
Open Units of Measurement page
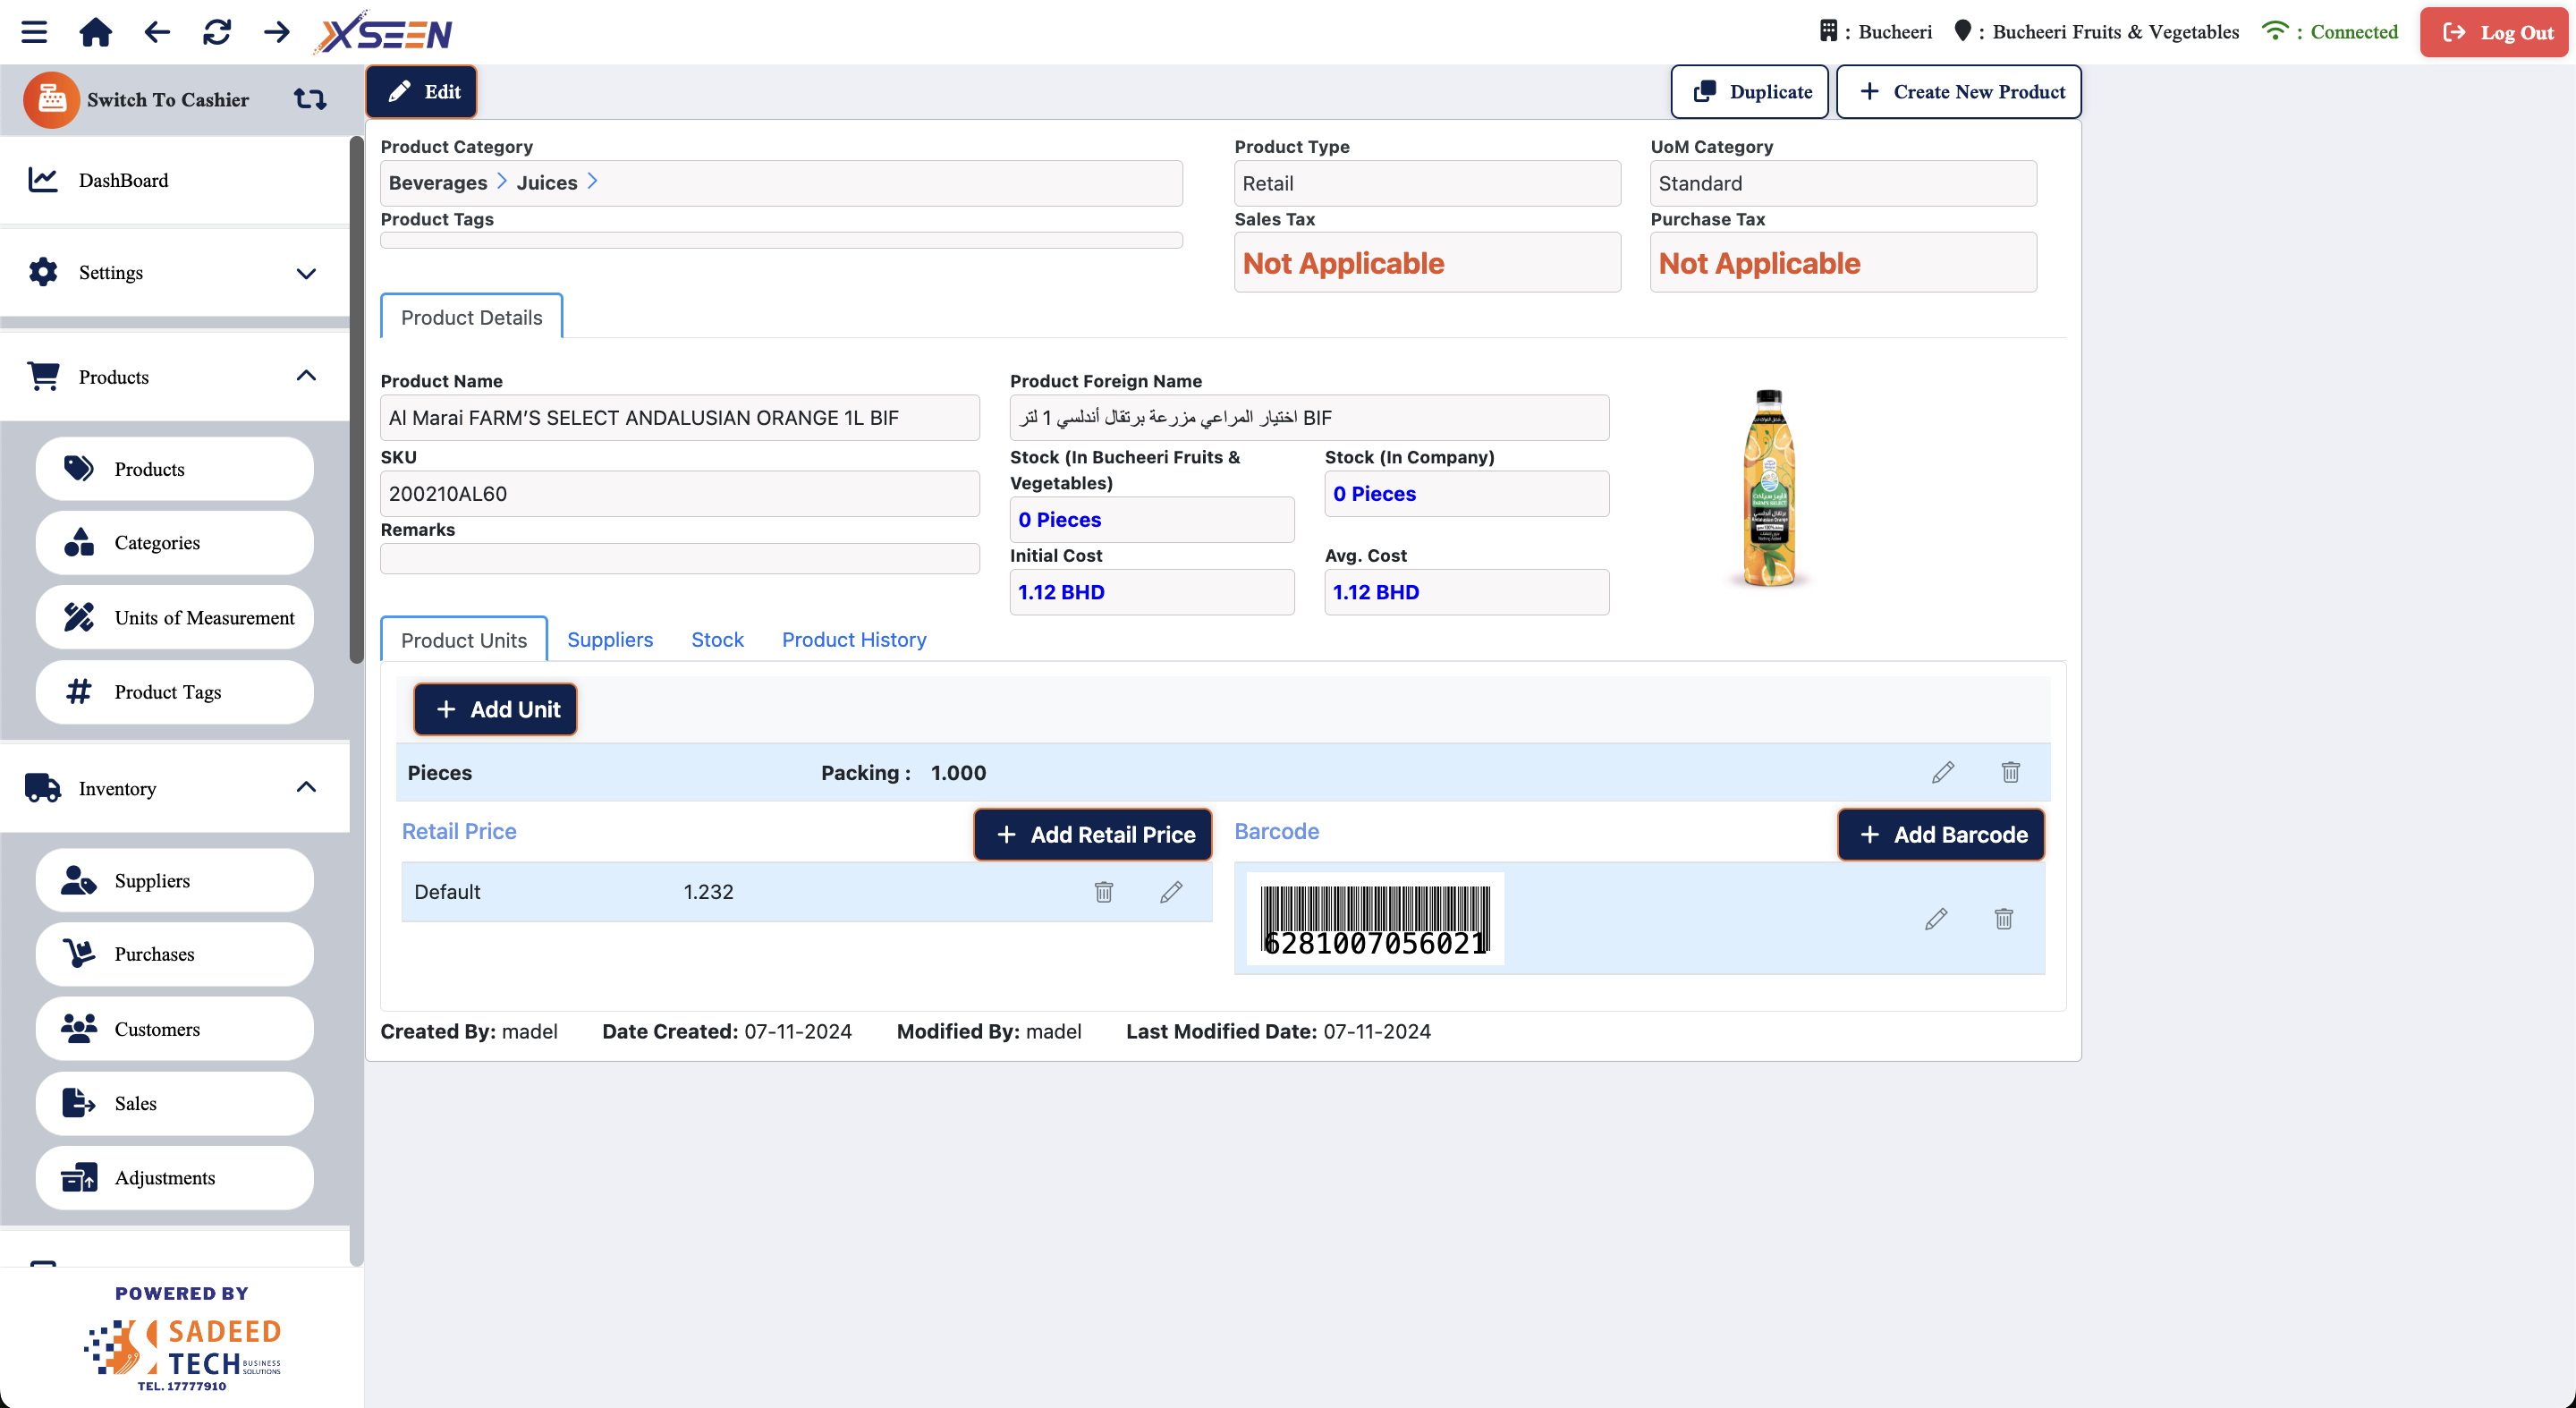tap(175, 617)
